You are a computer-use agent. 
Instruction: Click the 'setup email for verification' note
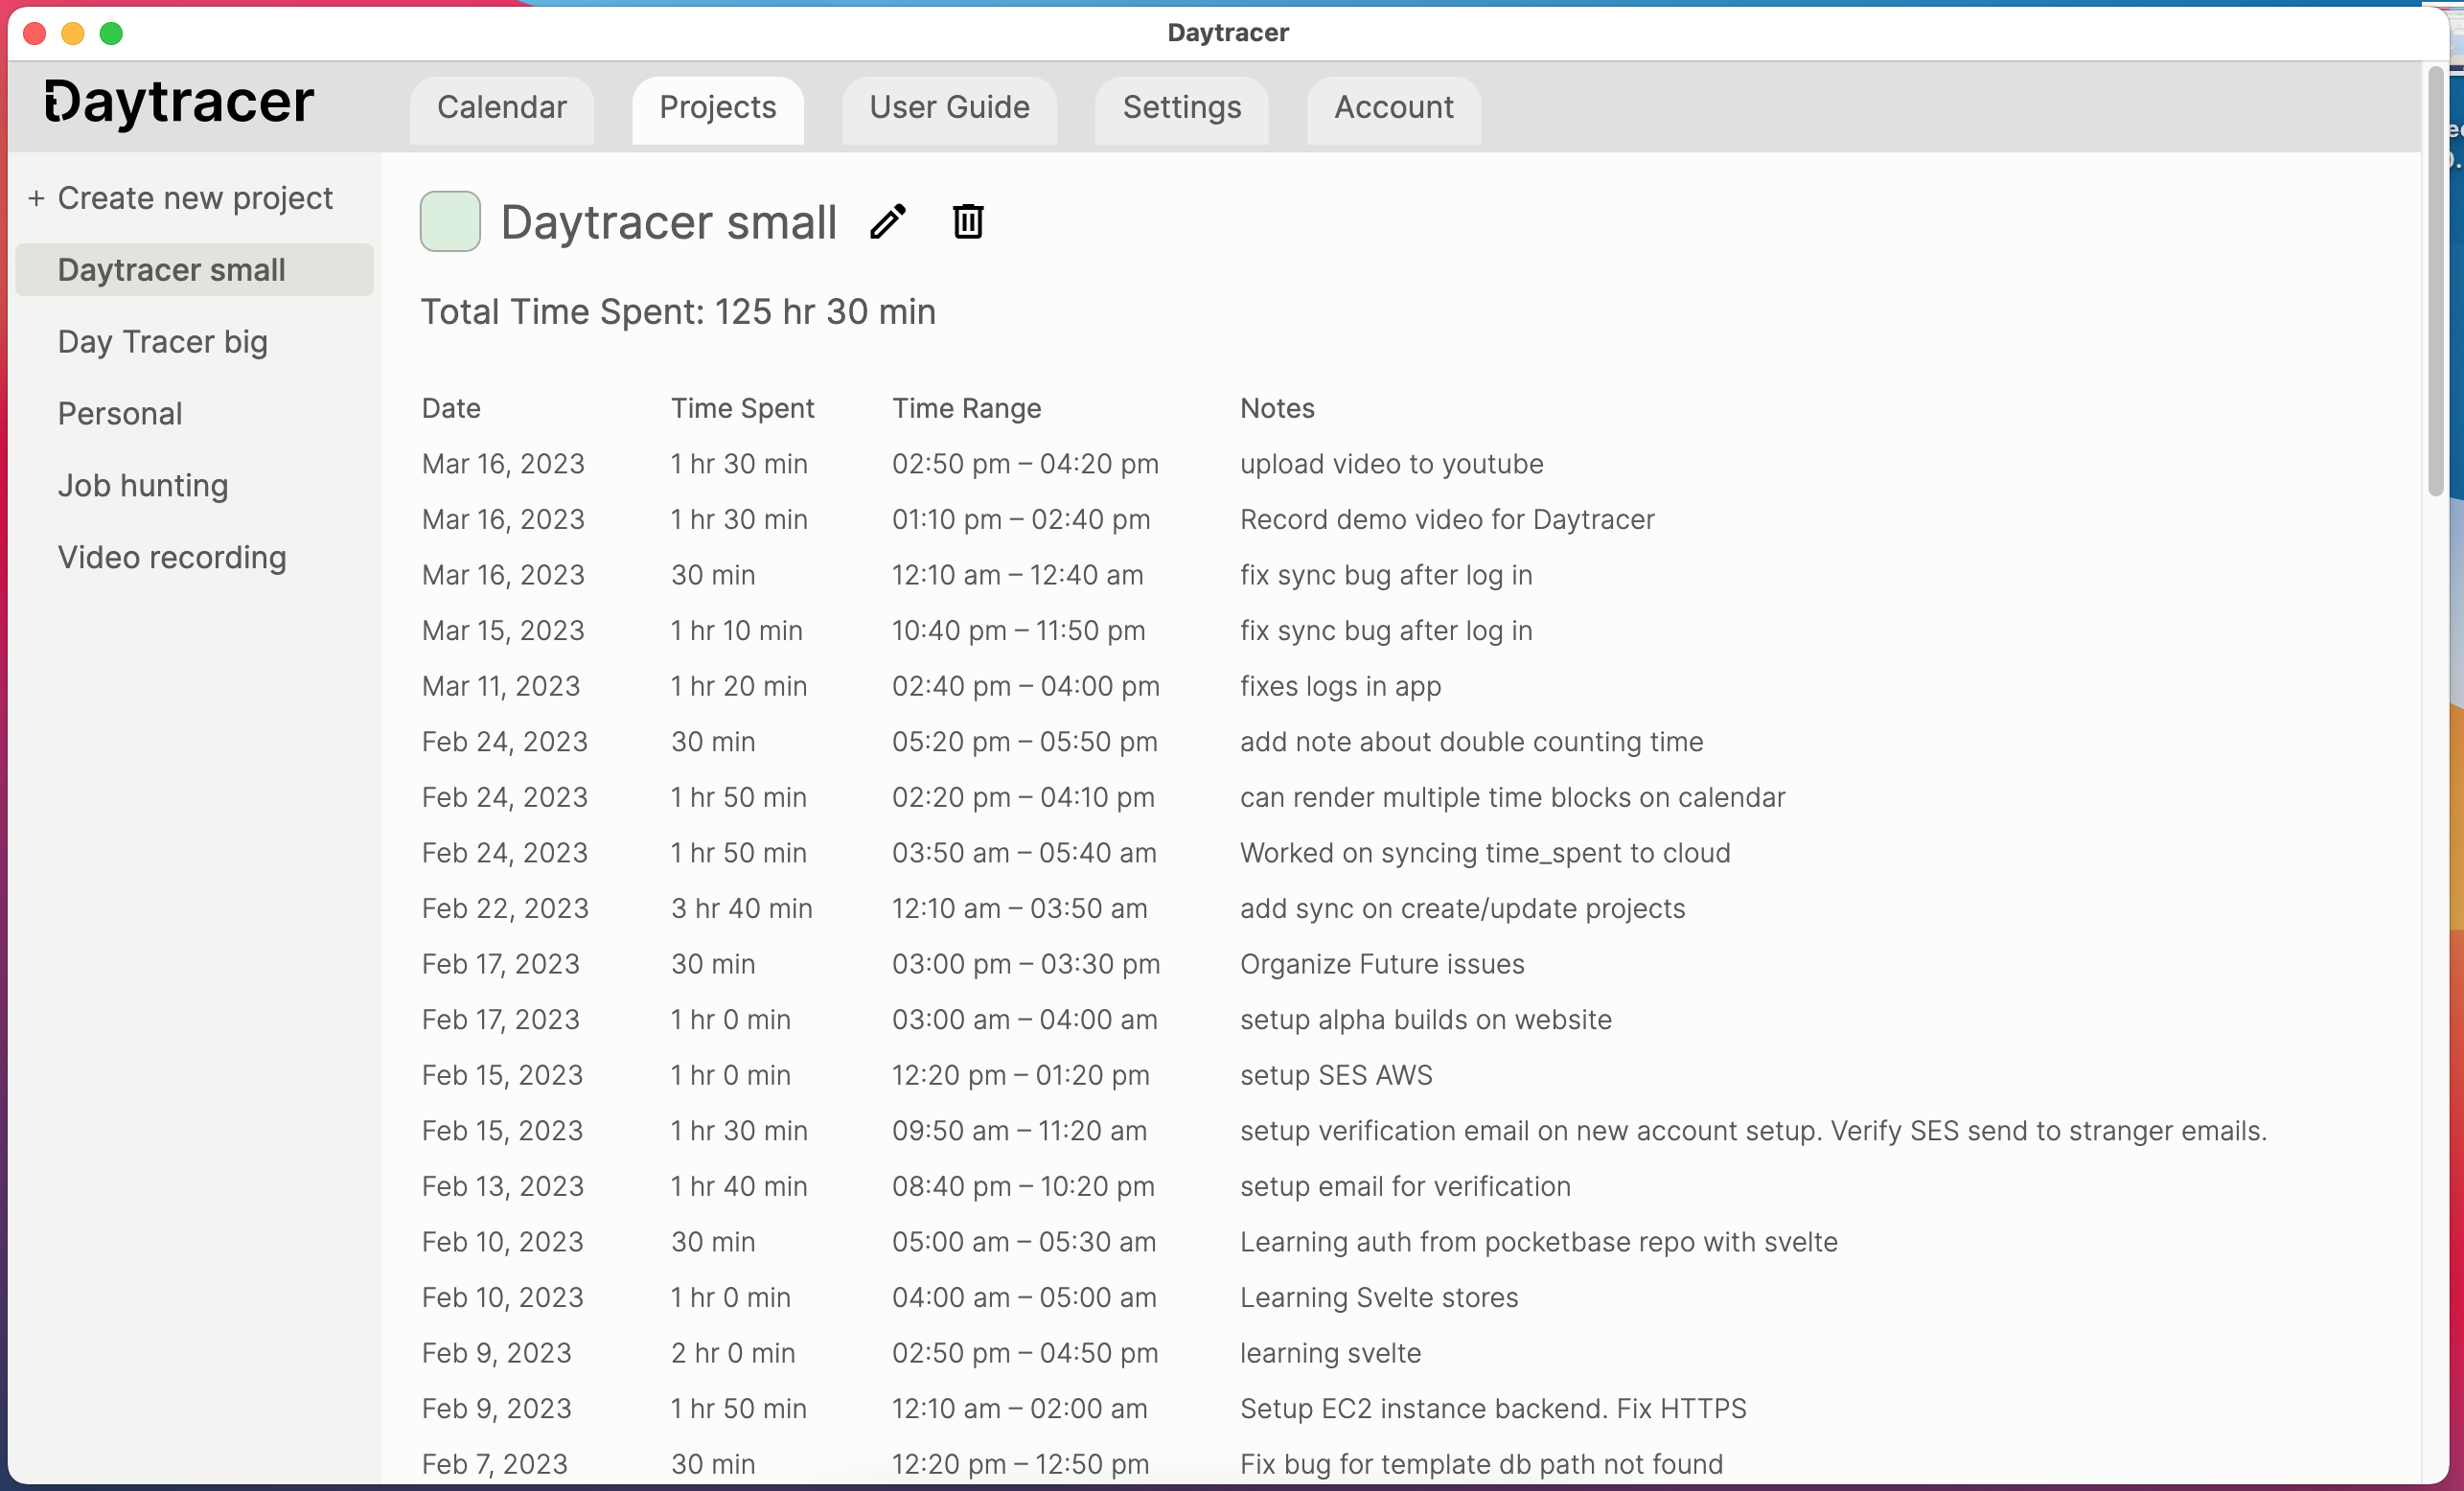click(1405, 1186)
